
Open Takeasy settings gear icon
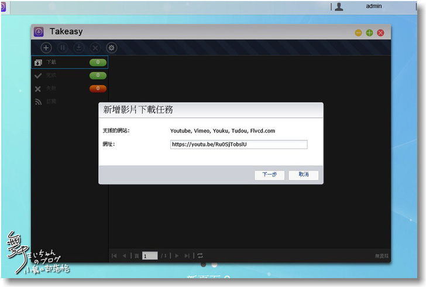coord(111,48)
